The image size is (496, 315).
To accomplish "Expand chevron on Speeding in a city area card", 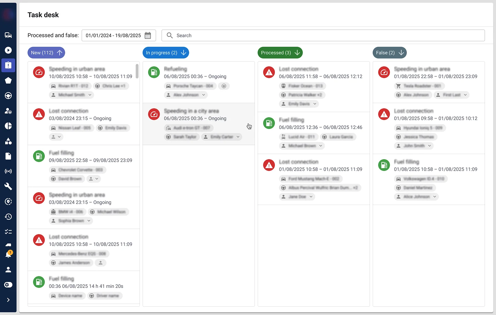I will point(238,137).
